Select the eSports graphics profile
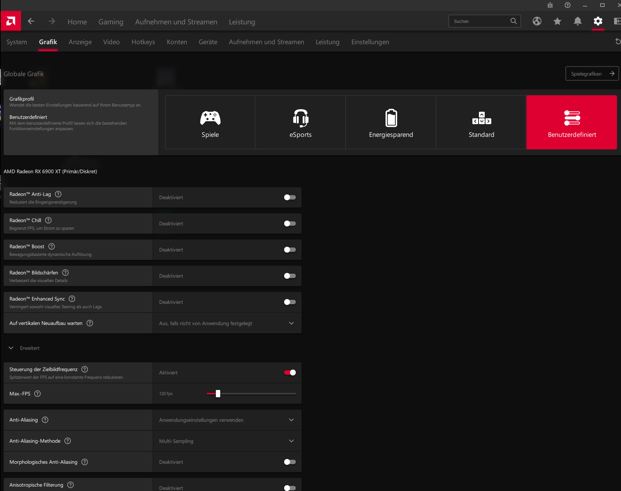Viewport: 621px width, 491px height. pos(301,122)
